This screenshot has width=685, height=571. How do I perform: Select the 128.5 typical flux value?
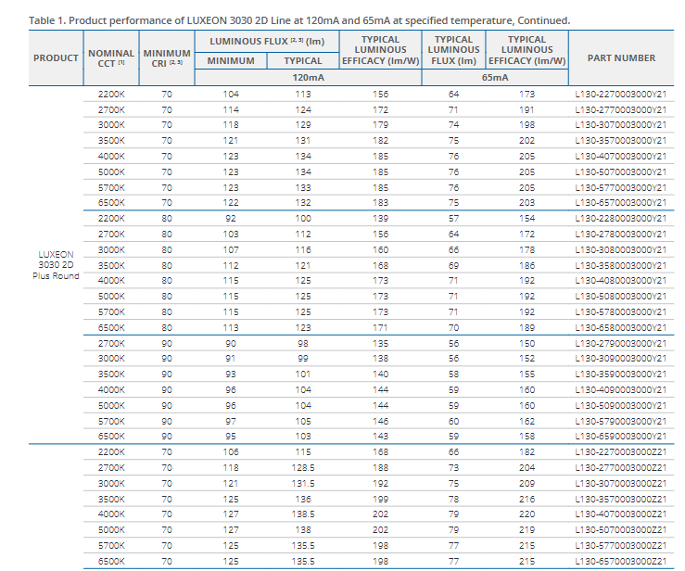point(303,468)
